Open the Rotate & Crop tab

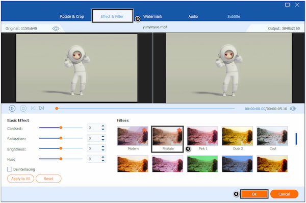(72, 16)
